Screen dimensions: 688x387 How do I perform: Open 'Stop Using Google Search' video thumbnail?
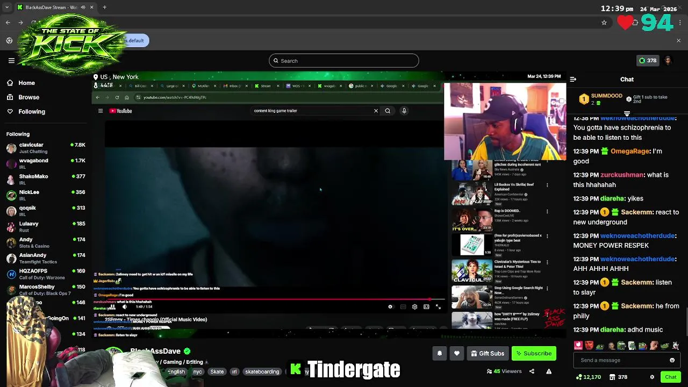coord(472,297)
